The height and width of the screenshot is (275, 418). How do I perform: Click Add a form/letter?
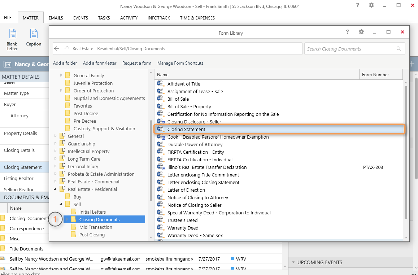[x=100, y=63]
